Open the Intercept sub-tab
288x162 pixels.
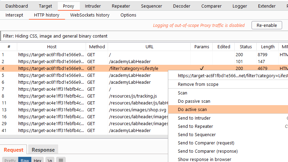[x=14, y=15]
